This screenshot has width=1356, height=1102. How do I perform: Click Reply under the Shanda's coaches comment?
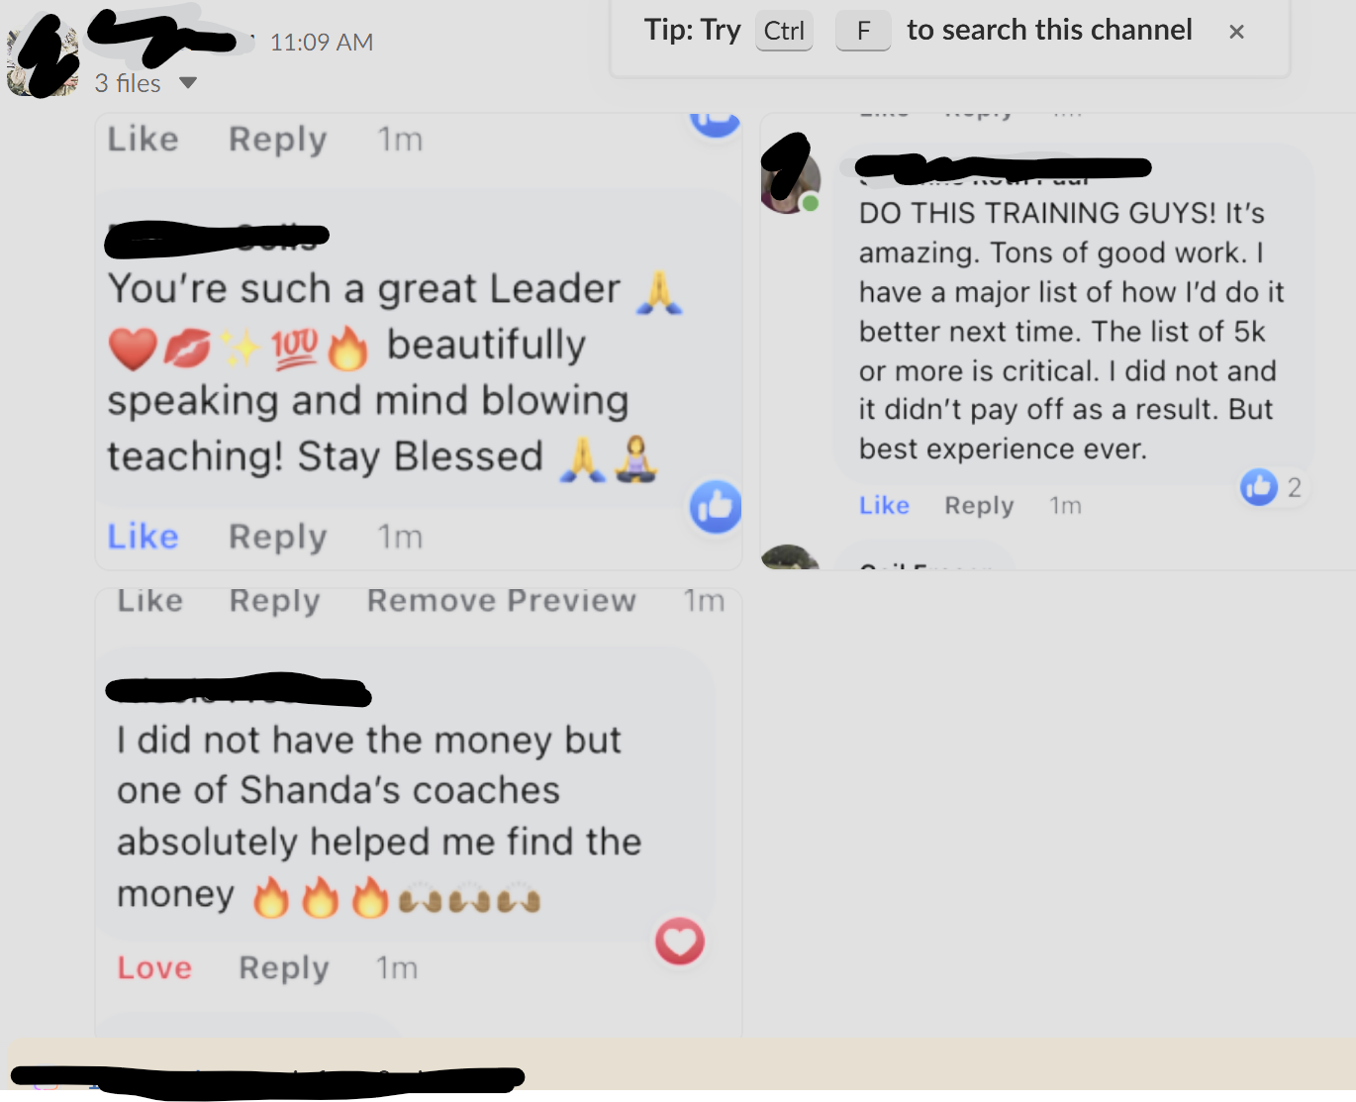(284, 967)
